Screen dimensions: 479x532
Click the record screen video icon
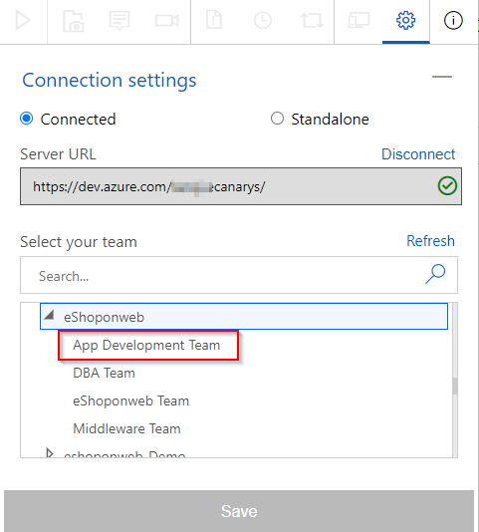click(166, 20)
